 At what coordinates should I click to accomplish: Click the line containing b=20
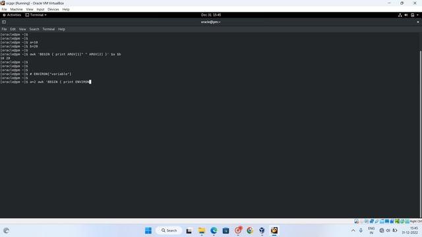click(x=19, y=47)
